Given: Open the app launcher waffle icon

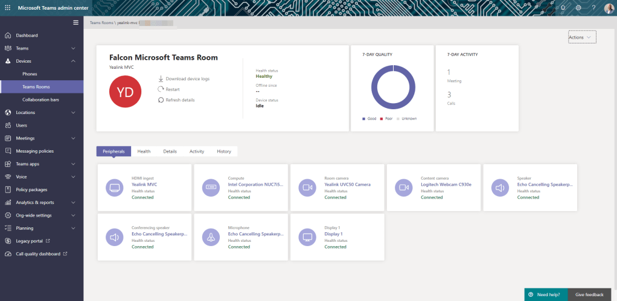Looking at the screenshot, I should click(x=8, y=8).
